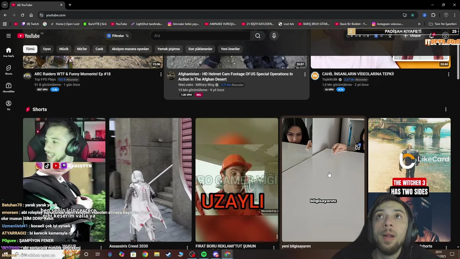
Task: Go to Ana Sayfa in sidebar
Action: [9, 52]
